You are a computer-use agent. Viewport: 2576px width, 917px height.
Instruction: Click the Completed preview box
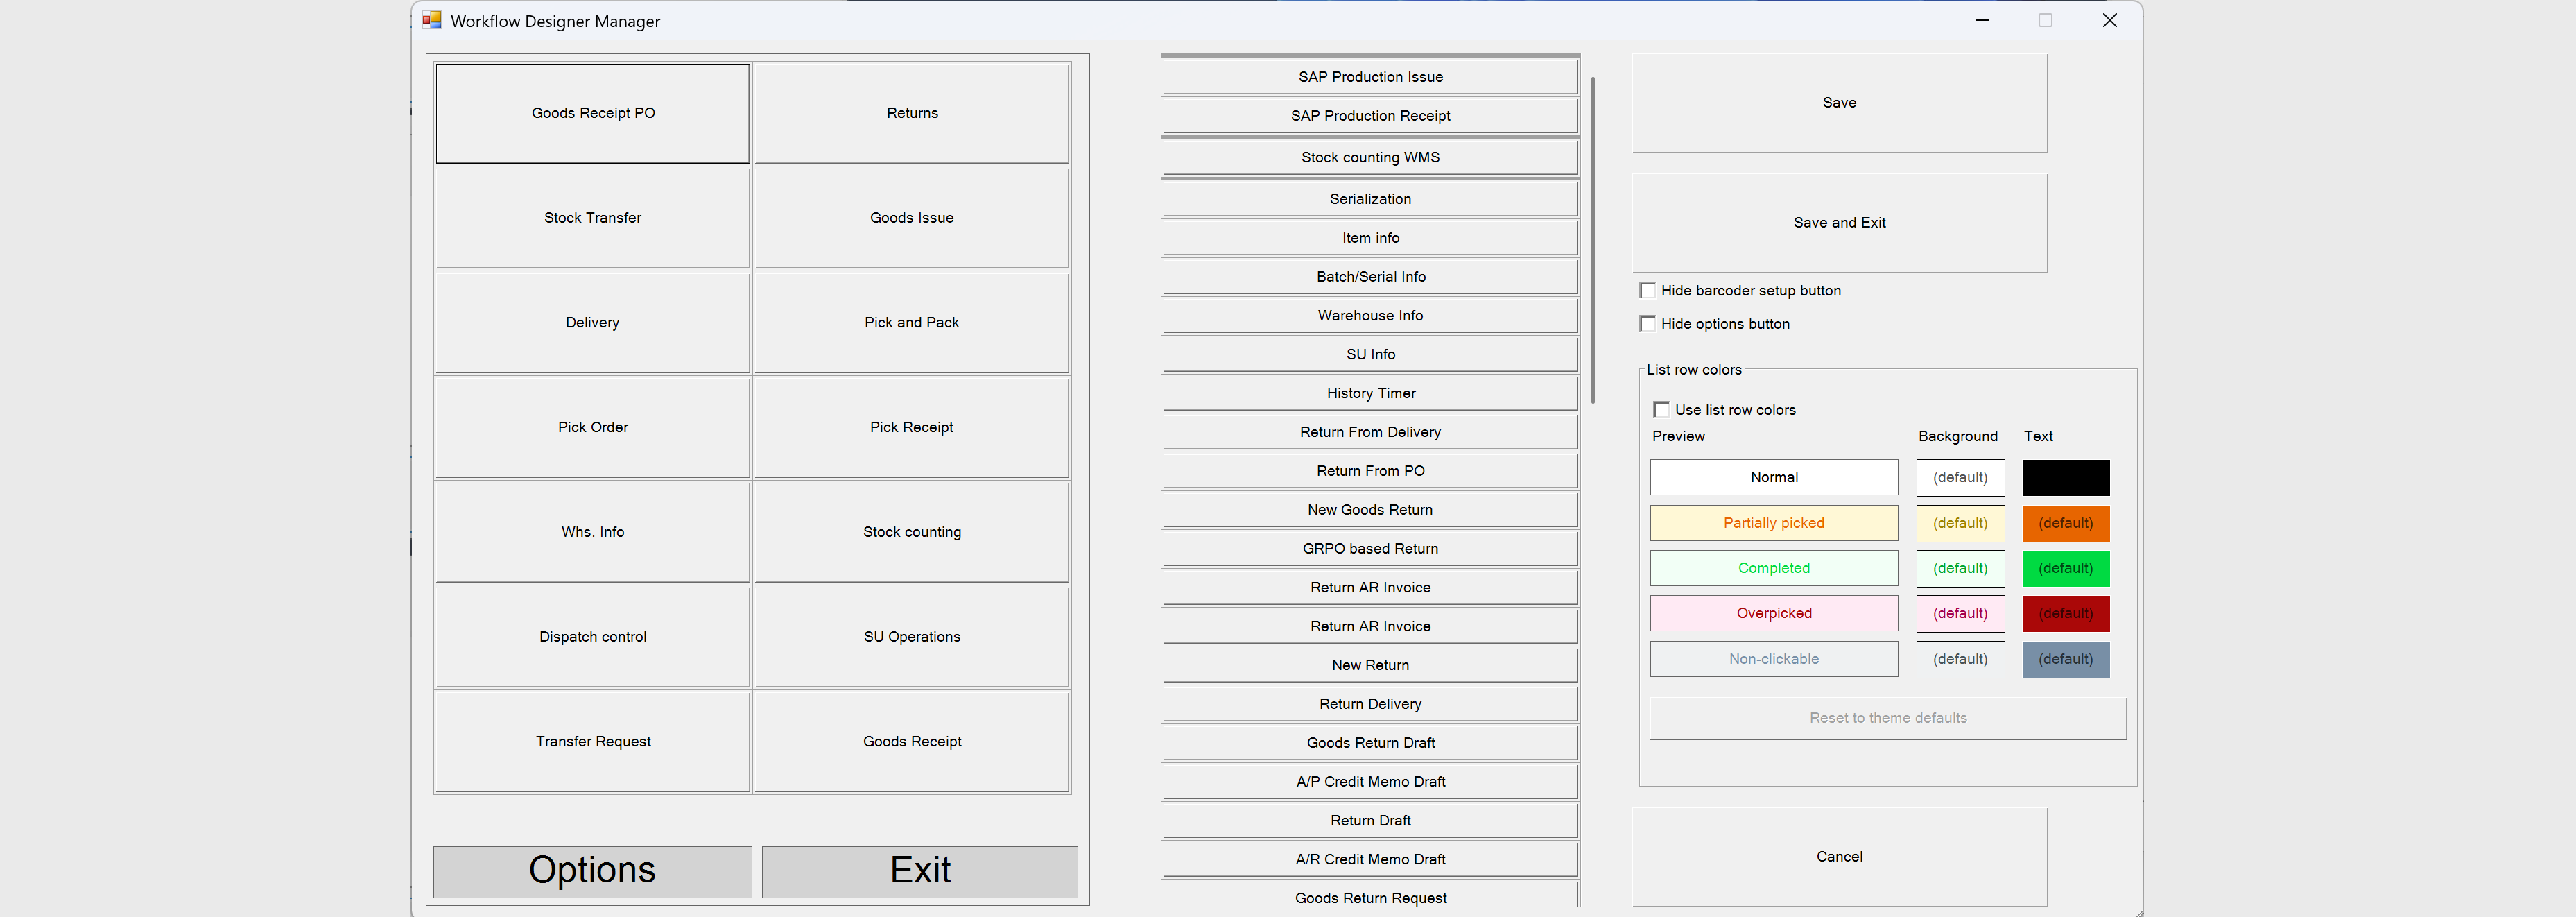click(x=1774, y=568)
